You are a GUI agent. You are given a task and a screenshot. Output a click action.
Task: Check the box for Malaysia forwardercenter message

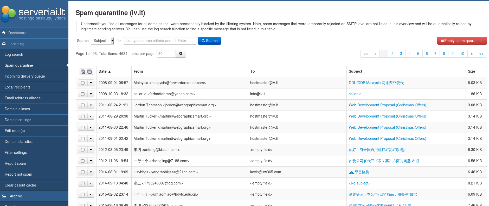coord(83,83)
